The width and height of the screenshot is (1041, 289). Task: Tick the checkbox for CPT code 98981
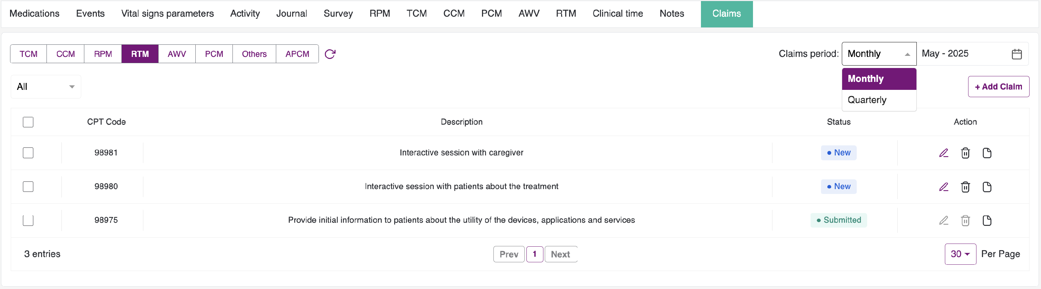click(x=28, y=153)
